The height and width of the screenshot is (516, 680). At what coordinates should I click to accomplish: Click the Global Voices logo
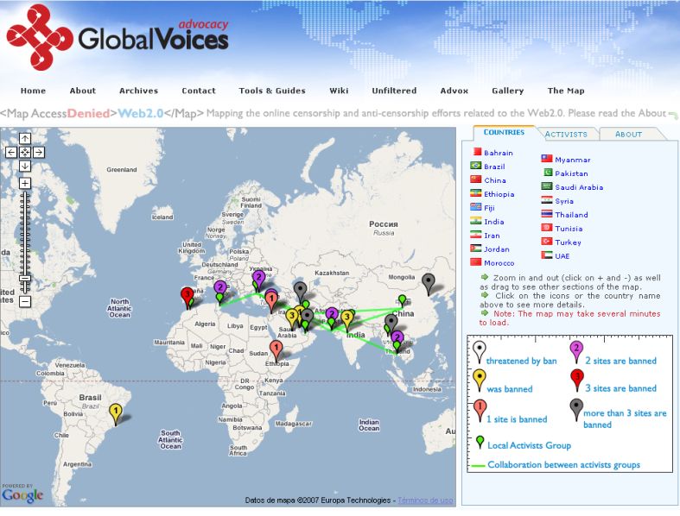(118, 36)
